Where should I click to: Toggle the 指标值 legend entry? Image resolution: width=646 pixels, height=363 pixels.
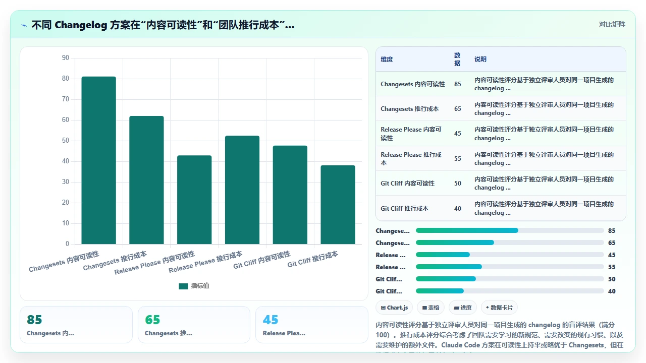coord(194,286)
